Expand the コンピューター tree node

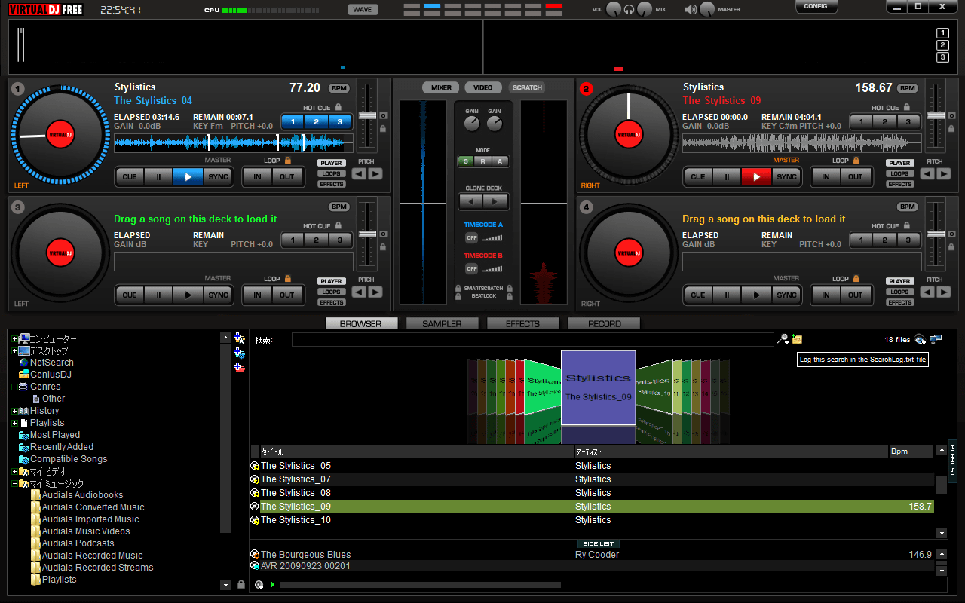(14, 339)
